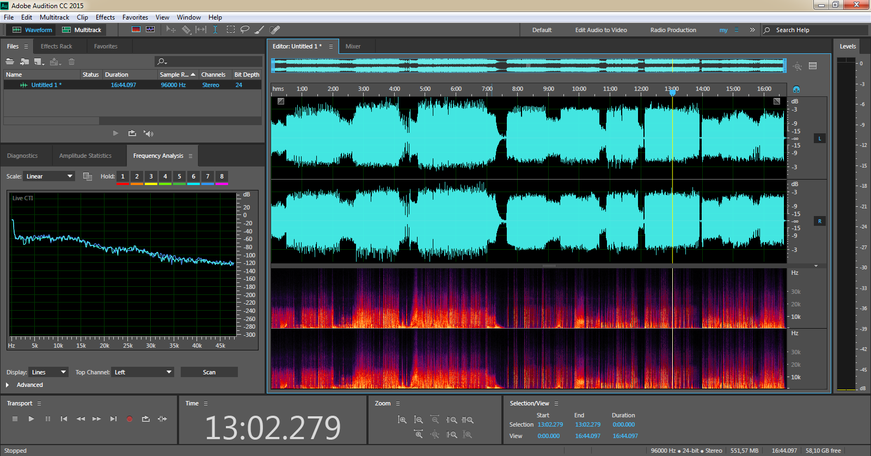Click Zoom In (Amplitude) icon
This screenshot has height=456, width=871.
pyautogui.click(x=402, y=420)
